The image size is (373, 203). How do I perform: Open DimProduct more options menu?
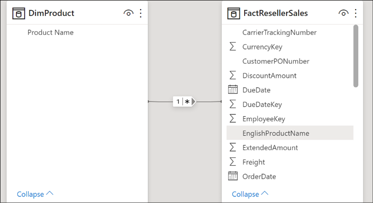click(141, 13)
